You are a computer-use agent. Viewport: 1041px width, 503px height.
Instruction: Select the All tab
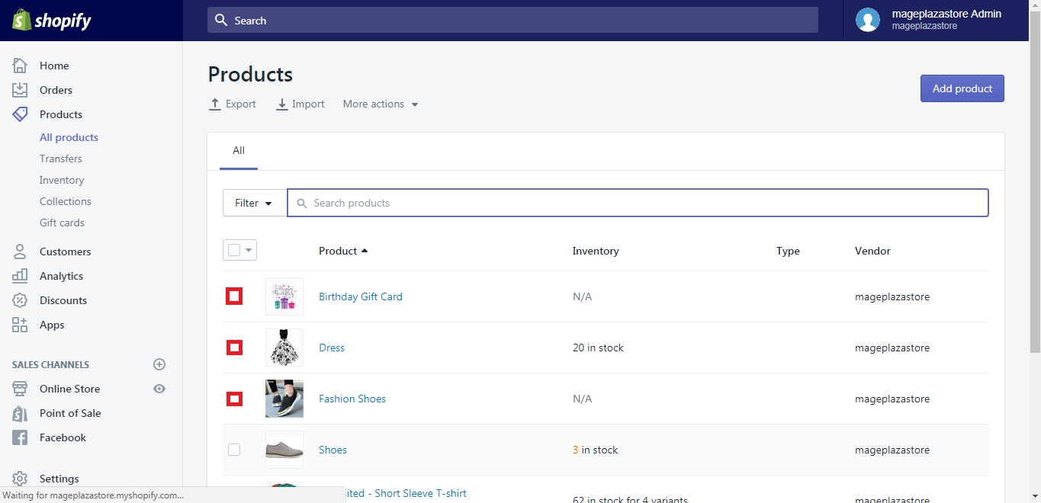239,151
